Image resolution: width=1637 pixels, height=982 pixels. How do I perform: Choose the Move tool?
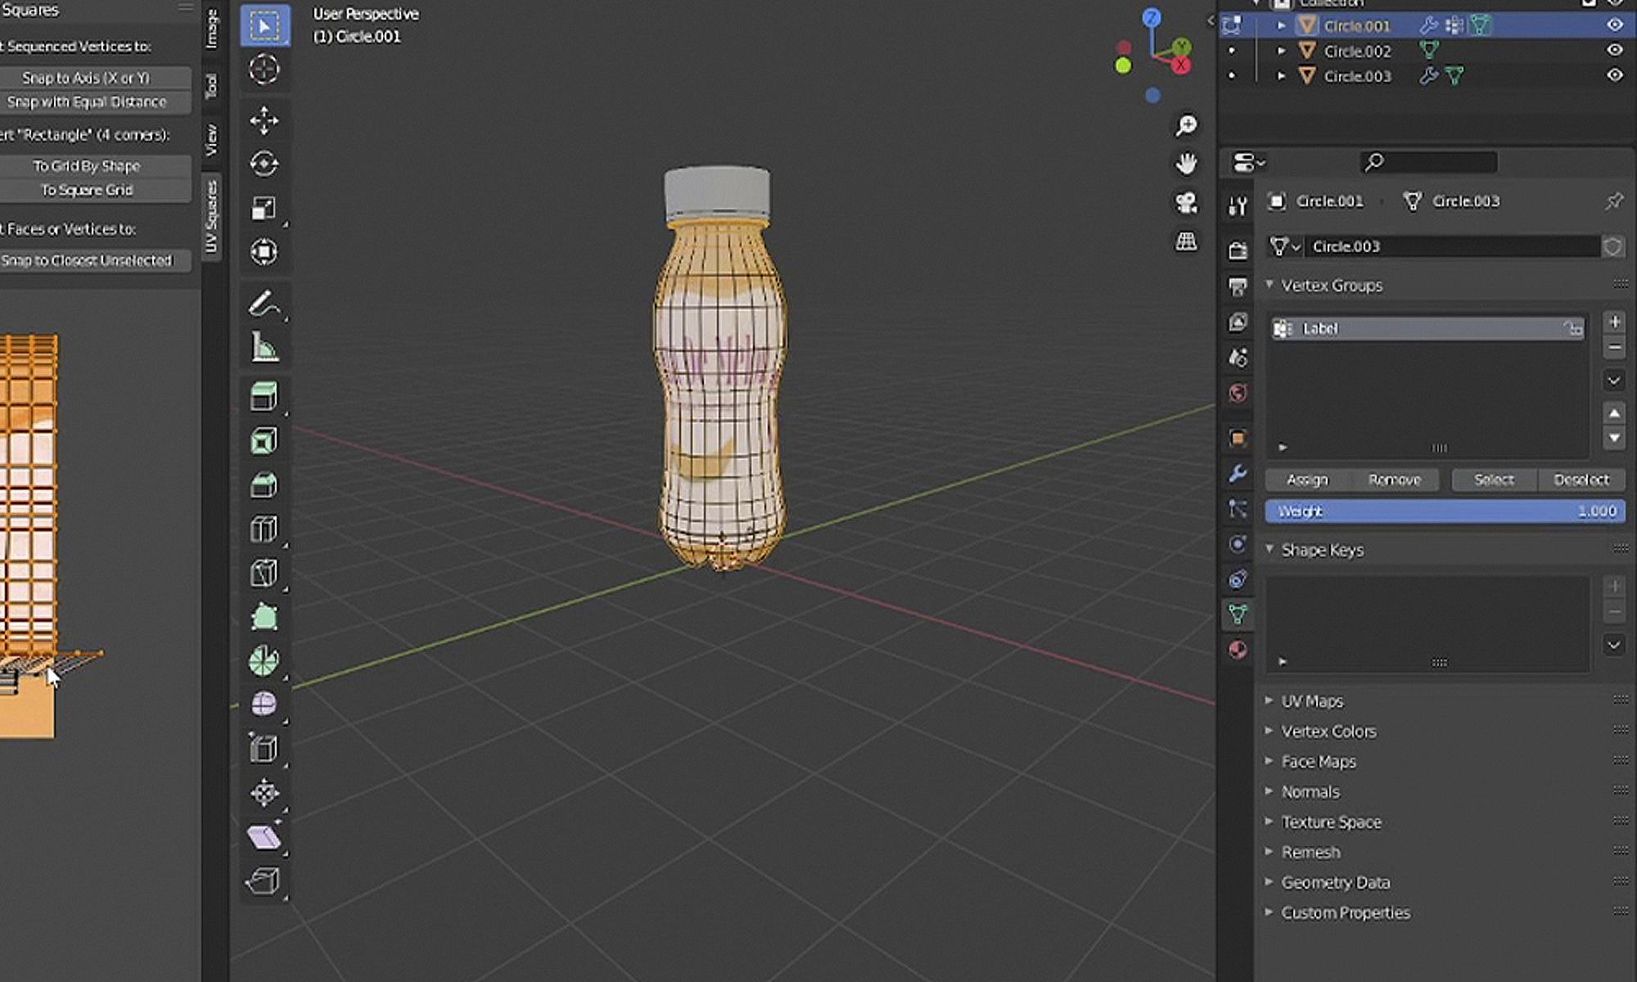(264, 121)
